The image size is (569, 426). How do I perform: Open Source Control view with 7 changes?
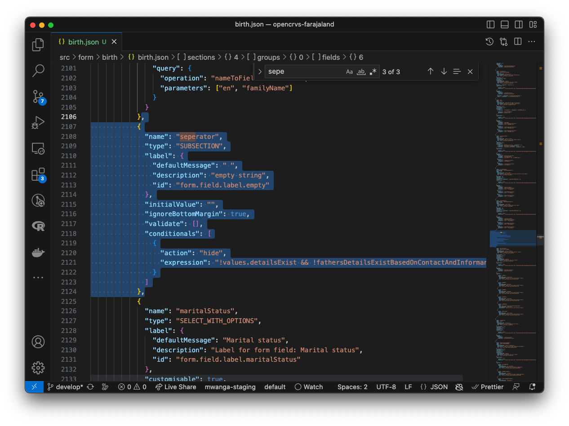tap(38, 96)
